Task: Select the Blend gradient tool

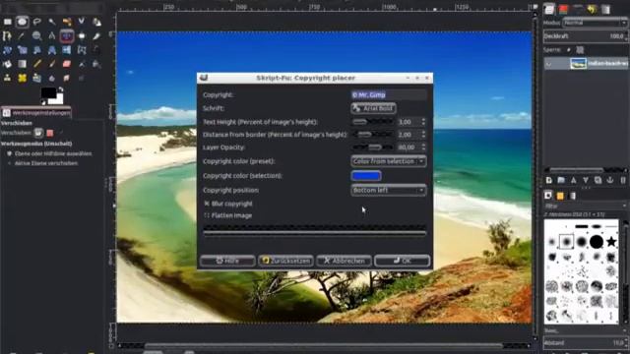Action: tap(22, 64)
